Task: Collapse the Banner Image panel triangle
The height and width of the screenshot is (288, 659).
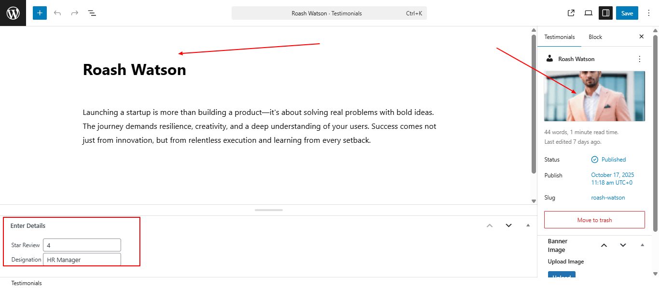Action: pos(642,245)
